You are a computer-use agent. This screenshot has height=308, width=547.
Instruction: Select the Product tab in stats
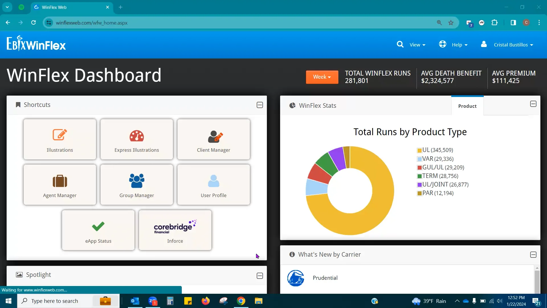pyautogui.click(x=467, y=106)
